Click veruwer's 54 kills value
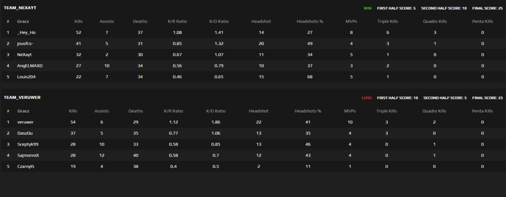 click(73, 122)
